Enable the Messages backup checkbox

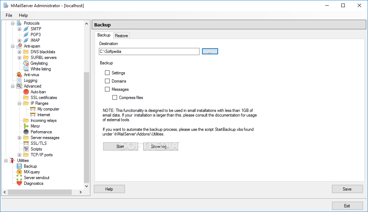[x=107, y=89]
